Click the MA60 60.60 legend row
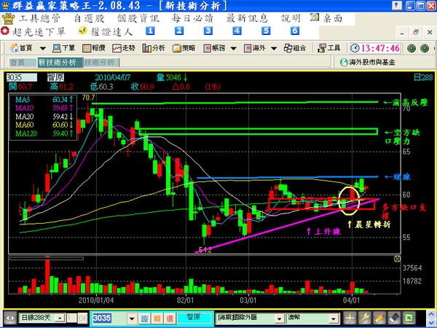 [44, 125]
